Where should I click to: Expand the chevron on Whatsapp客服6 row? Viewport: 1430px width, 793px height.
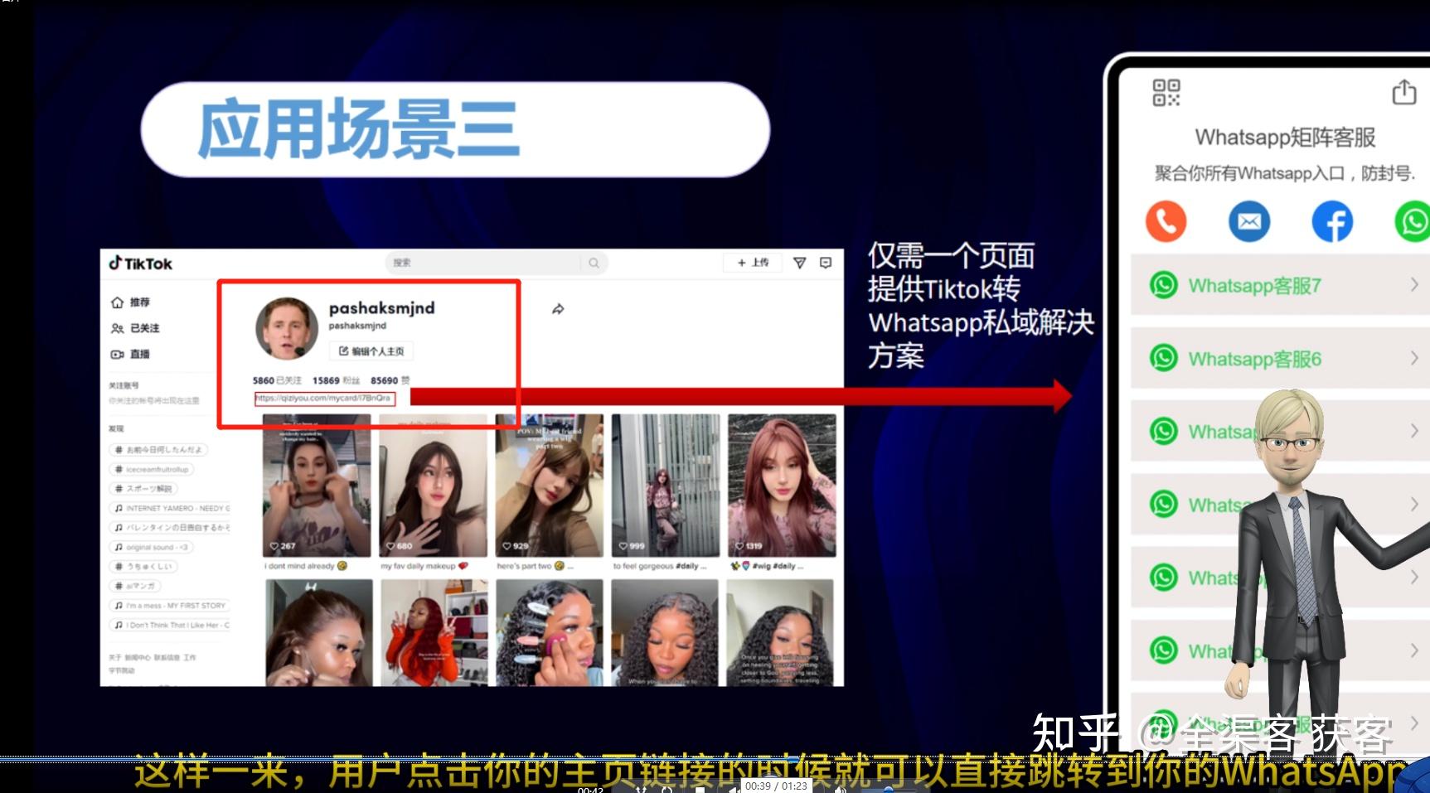click(x=1414, y=358)
